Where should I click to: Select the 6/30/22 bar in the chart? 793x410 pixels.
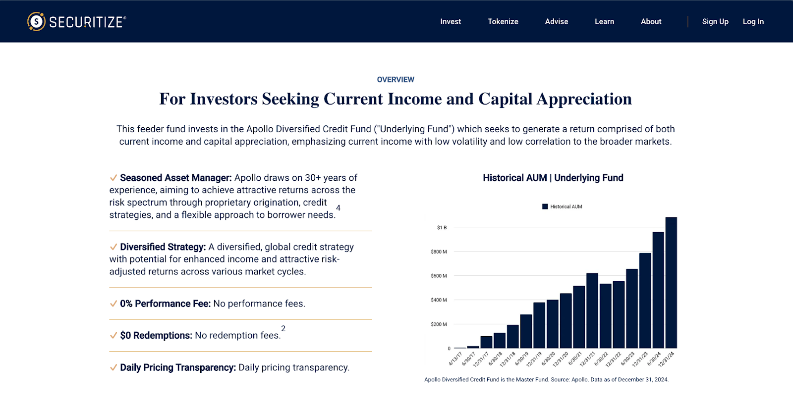pos(605,316)
